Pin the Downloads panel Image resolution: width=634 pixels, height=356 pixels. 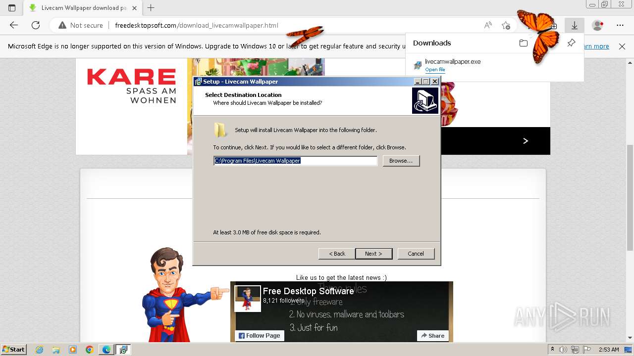(571, 43)
